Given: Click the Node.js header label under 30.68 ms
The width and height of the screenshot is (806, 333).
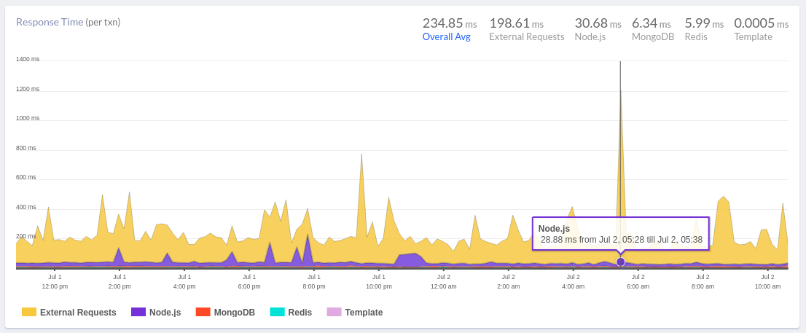Looking at the screenshot, I should coord(590,37).
